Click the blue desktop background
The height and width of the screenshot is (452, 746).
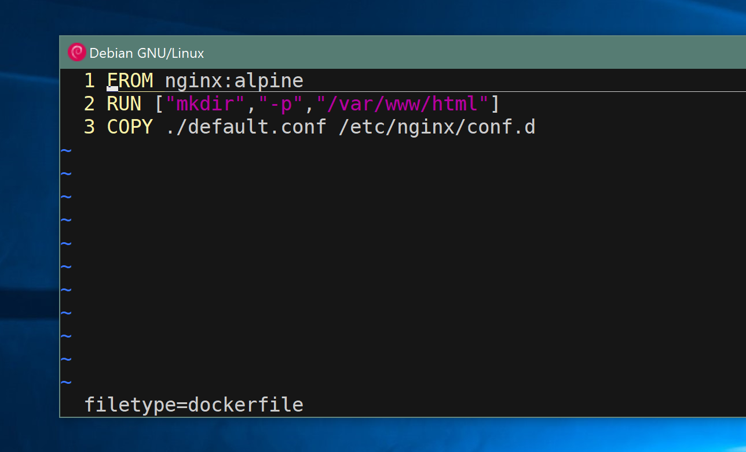[29, 231]
